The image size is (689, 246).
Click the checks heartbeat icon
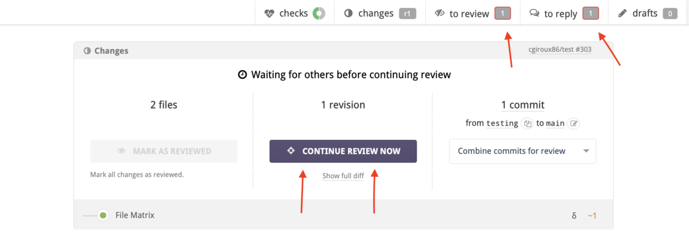tap(269, 13)
